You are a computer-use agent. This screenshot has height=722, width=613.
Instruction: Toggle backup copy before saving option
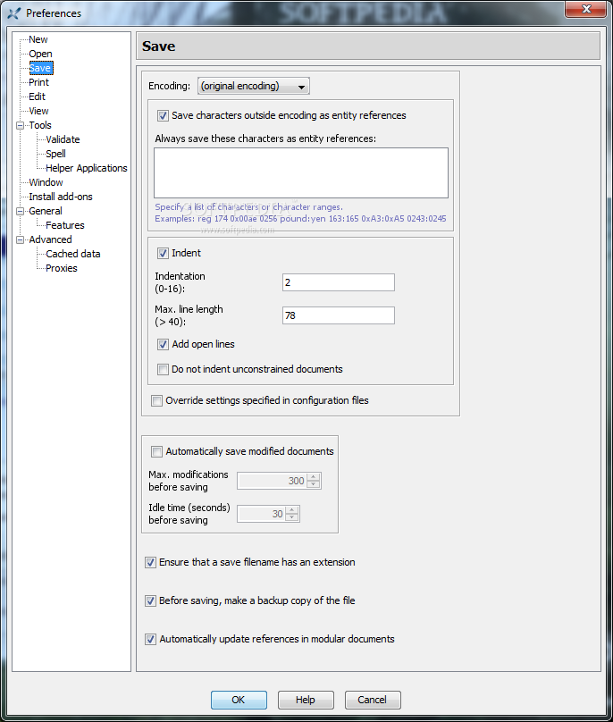pyautogui.click(x=151, y=600)
